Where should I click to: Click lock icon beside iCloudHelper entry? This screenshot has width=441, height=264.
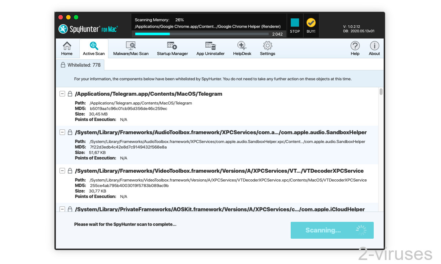click(70, 209)
